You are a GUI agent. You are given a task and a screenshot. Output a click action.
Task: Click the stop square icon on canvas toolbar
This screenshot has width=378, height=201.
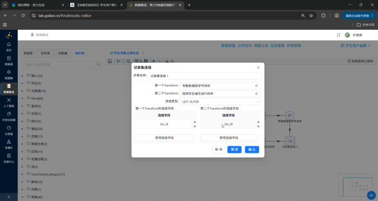pyautogui.click(x=124, y=61)
